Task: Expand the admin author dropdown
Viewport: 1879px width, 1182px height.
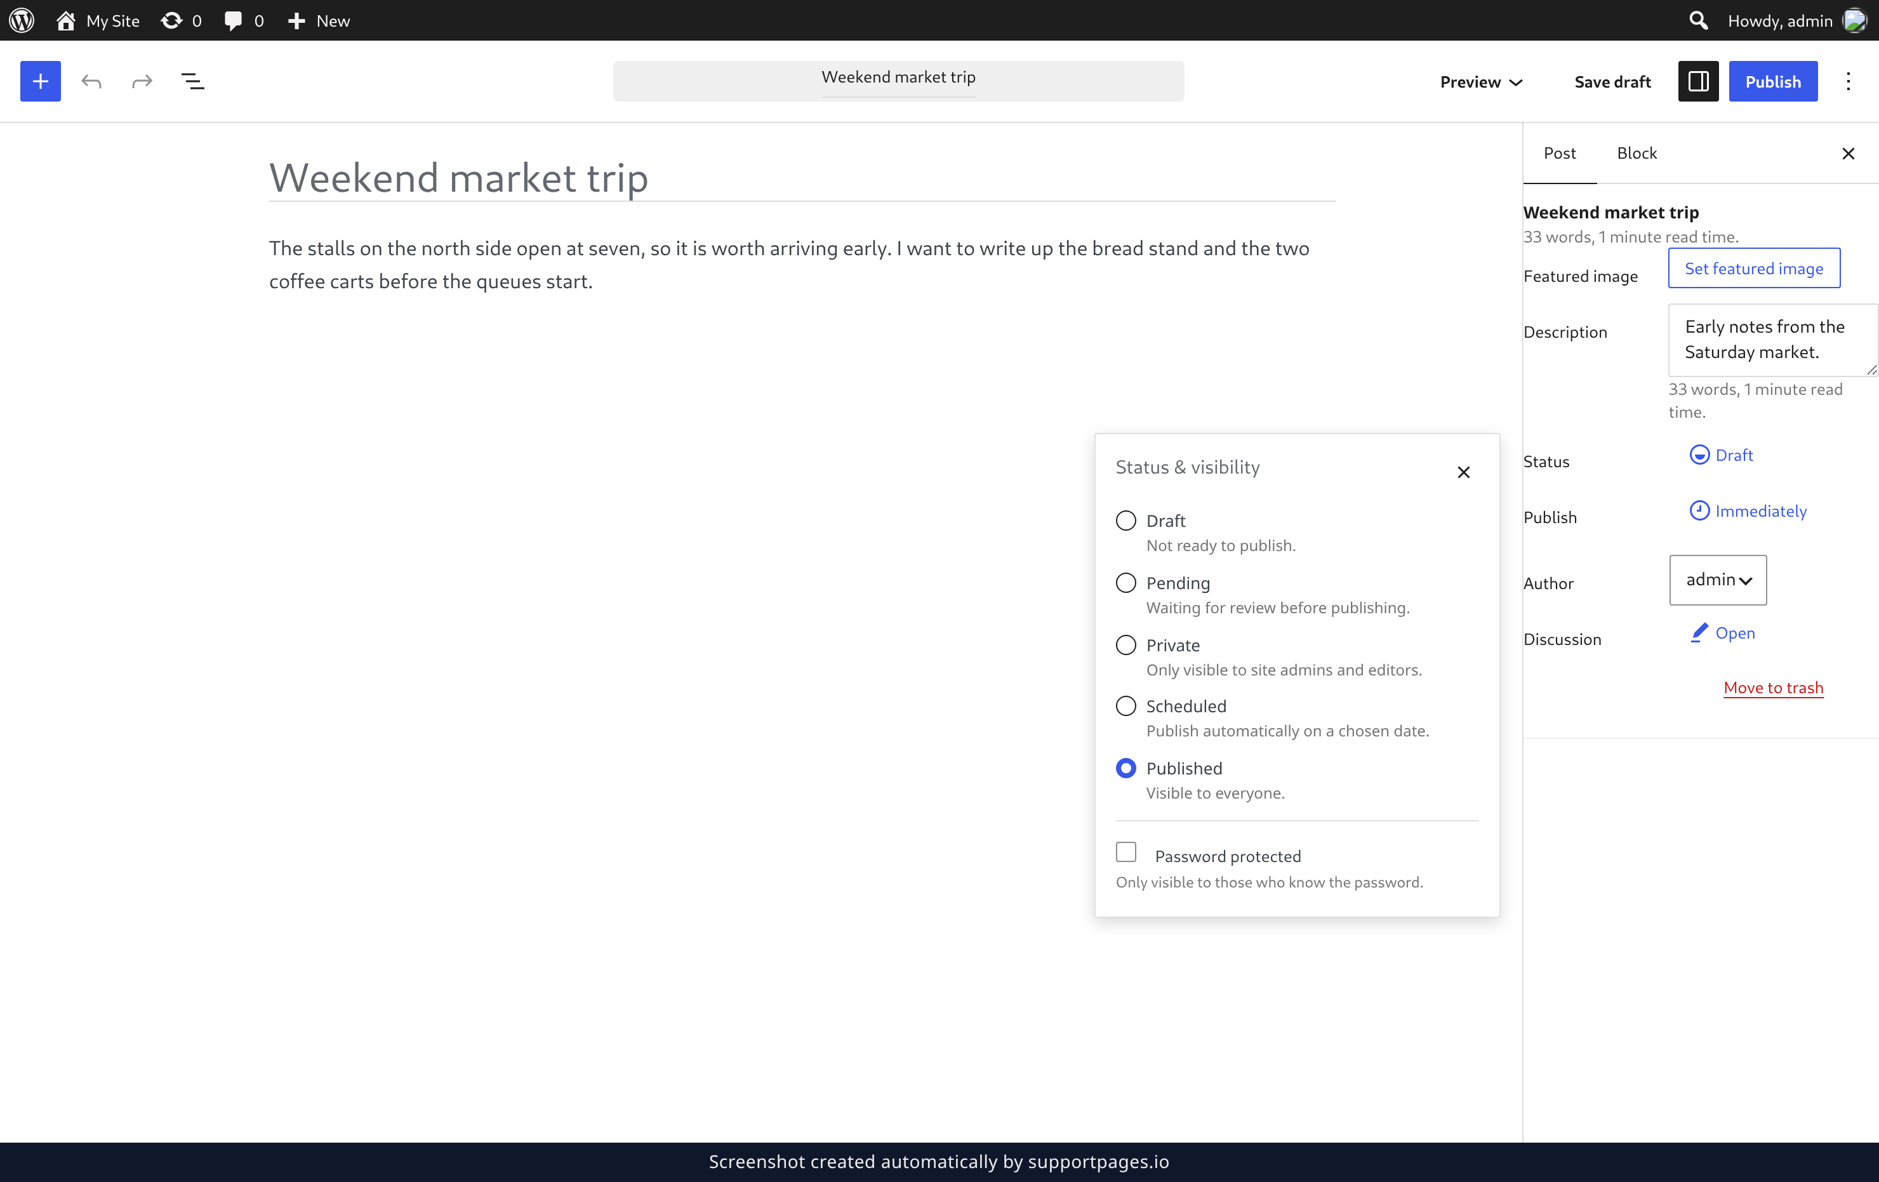Action: 1718,580
